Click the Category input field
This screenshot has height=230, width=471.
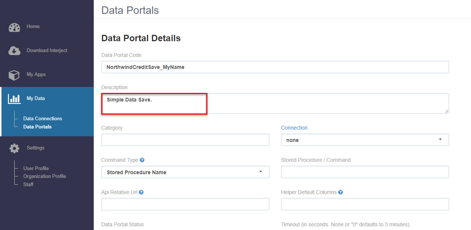click(x=185, y=140)
